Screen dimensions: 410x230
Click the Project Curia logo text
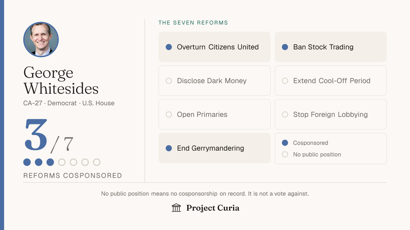[213, 208]
